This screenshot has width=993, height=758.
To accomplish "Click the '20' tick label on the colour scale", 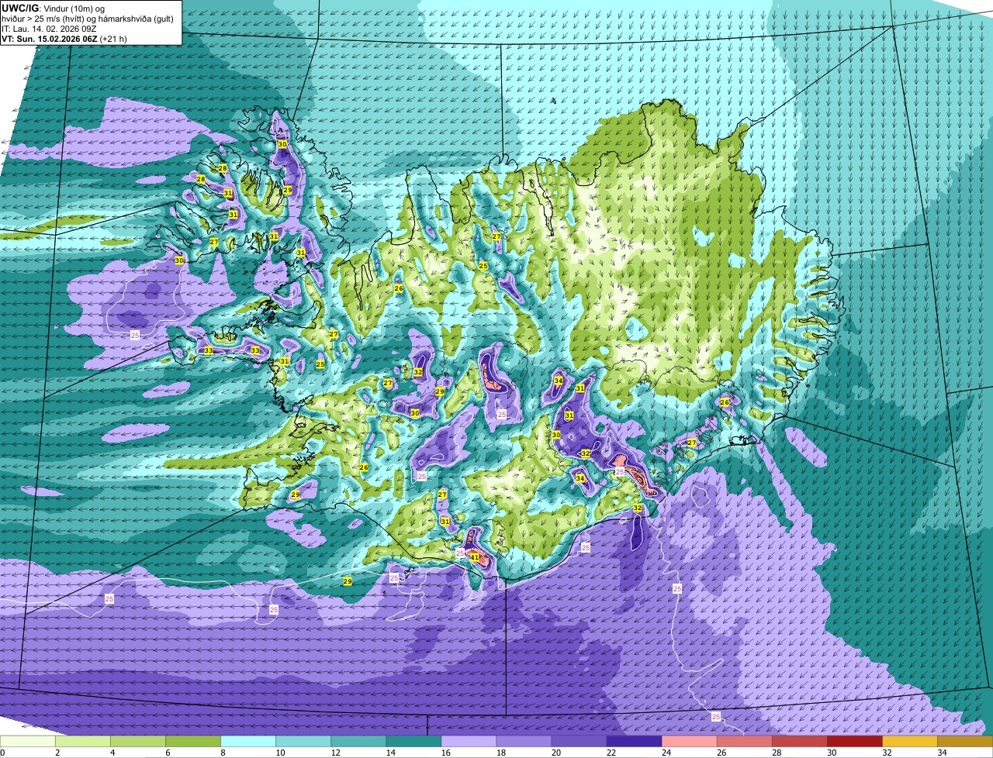I will (556, 753).
